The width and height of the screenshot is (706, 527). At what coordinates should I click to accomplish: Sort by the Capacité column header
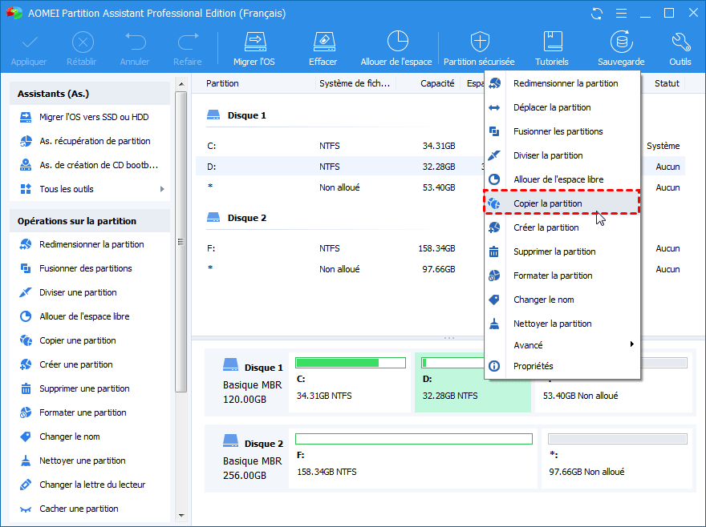(x=437, y=83)
